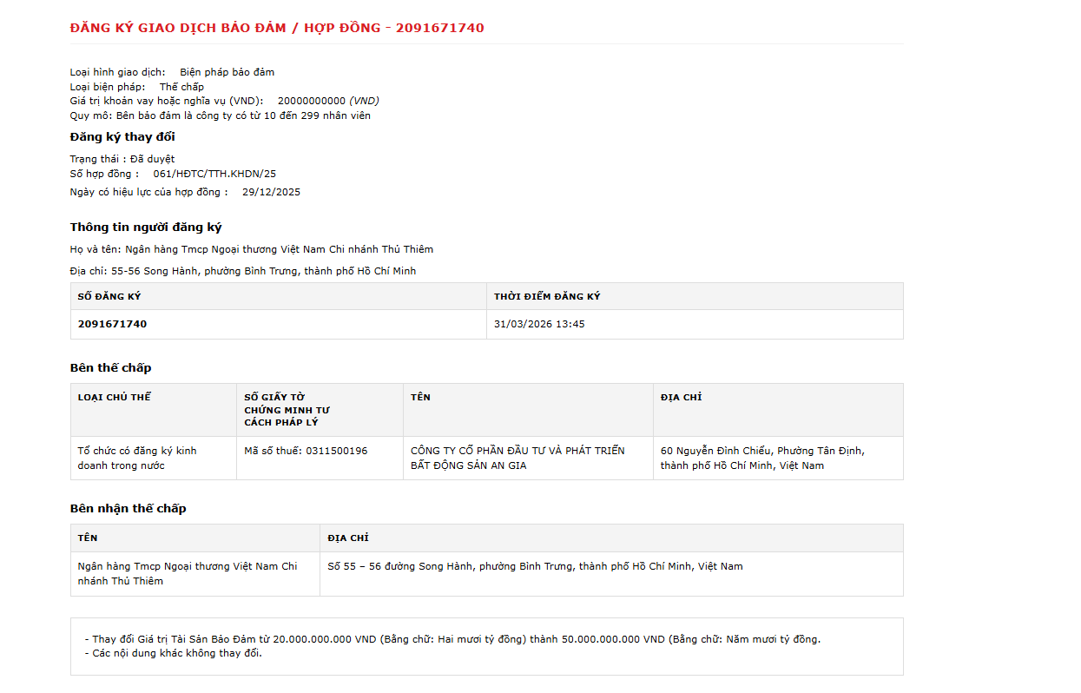Click the 'TÊN' header in mortgagor table
The width and height of the screenshot is (1081, 693).
pyautogui.click(x=528, y=410)
